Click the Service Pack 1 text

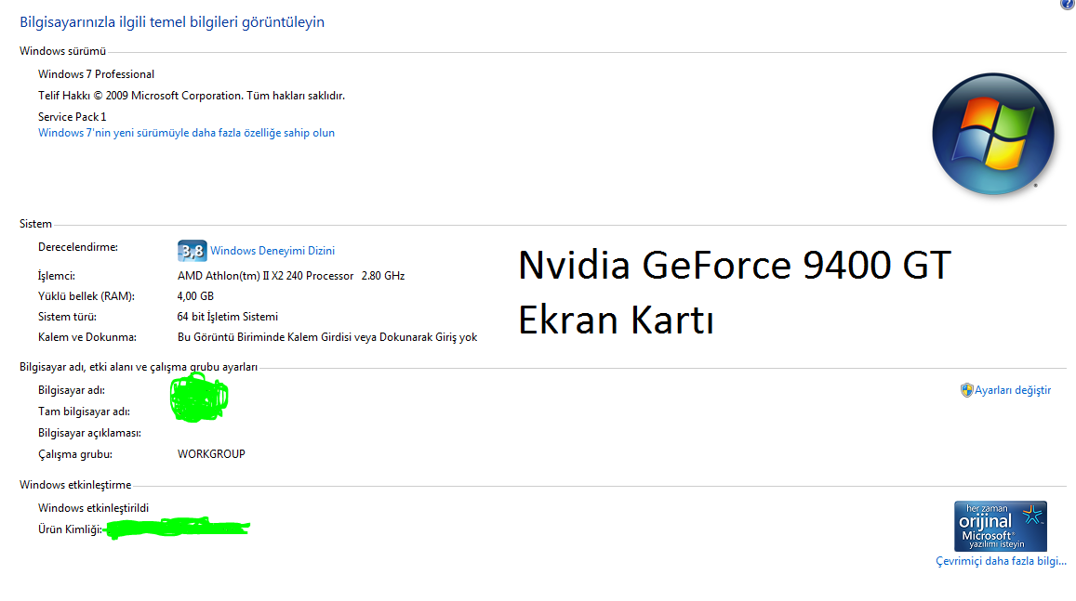[x=72, y=117]
